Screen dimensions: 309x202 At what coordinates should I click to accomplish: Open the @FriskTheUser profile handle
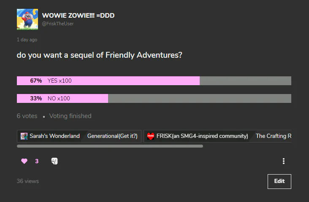pyautogui.click(x=58, y=24)
